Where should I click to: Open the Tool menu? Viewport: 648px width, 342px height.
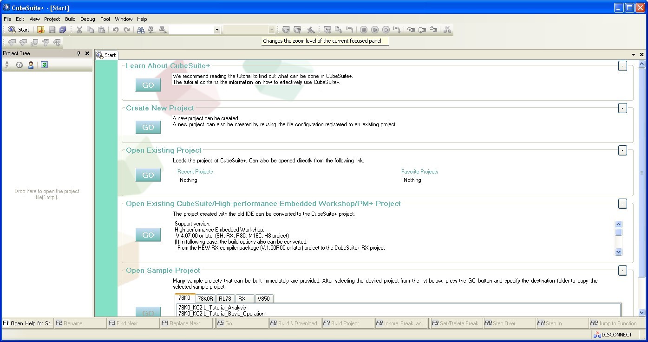[x=105, y=19]
